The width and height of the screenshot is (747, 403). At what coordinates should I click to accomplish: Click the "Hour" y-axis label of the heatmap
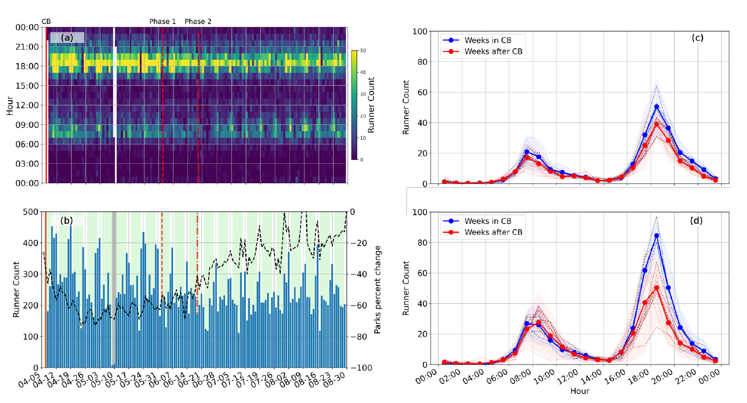click(x=10, y=105)
